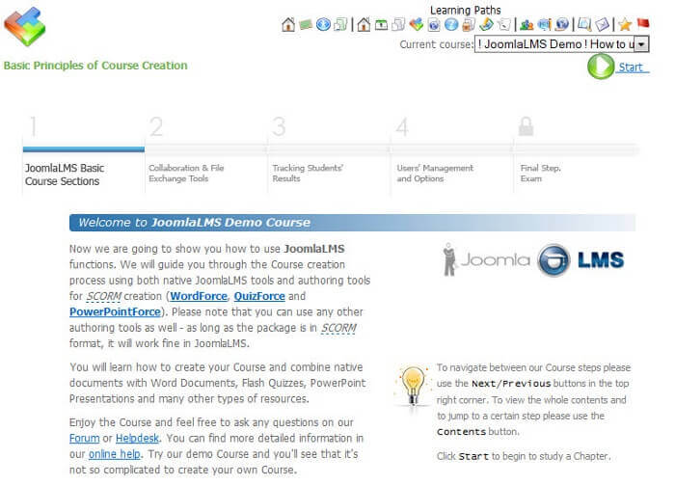Click the 'Basic Principles of Course Creation' title
The image size is (675, 485).
point(95,66)
